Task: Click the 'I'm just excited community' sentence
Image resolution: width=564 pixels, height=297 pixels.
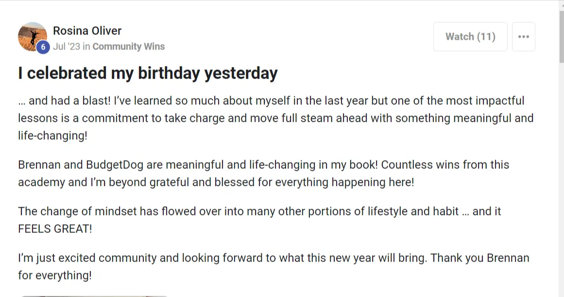Action: click(x=222, y=258)
